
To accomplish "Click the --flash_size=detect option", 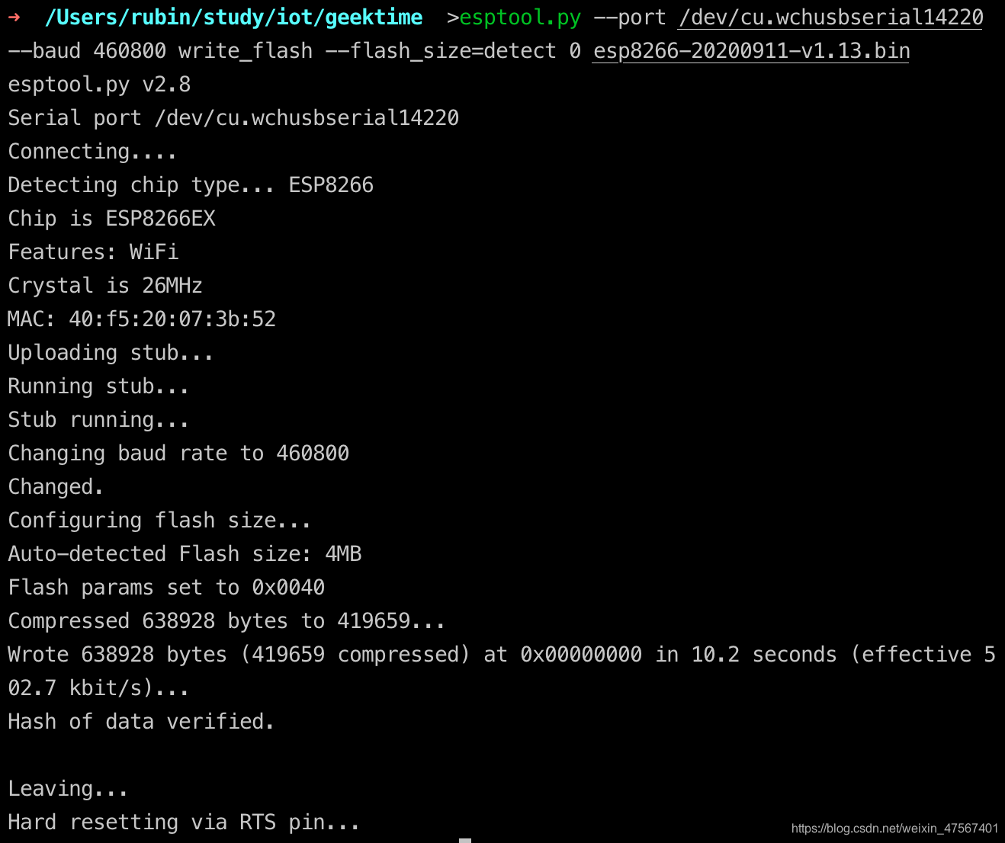I will (x=441, y=51).
